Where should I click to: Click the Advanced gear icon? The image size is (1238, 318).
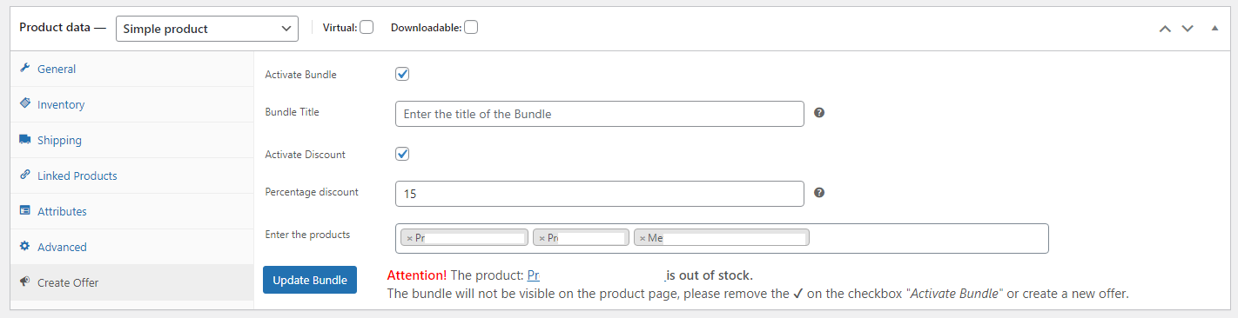click(24, 247)
